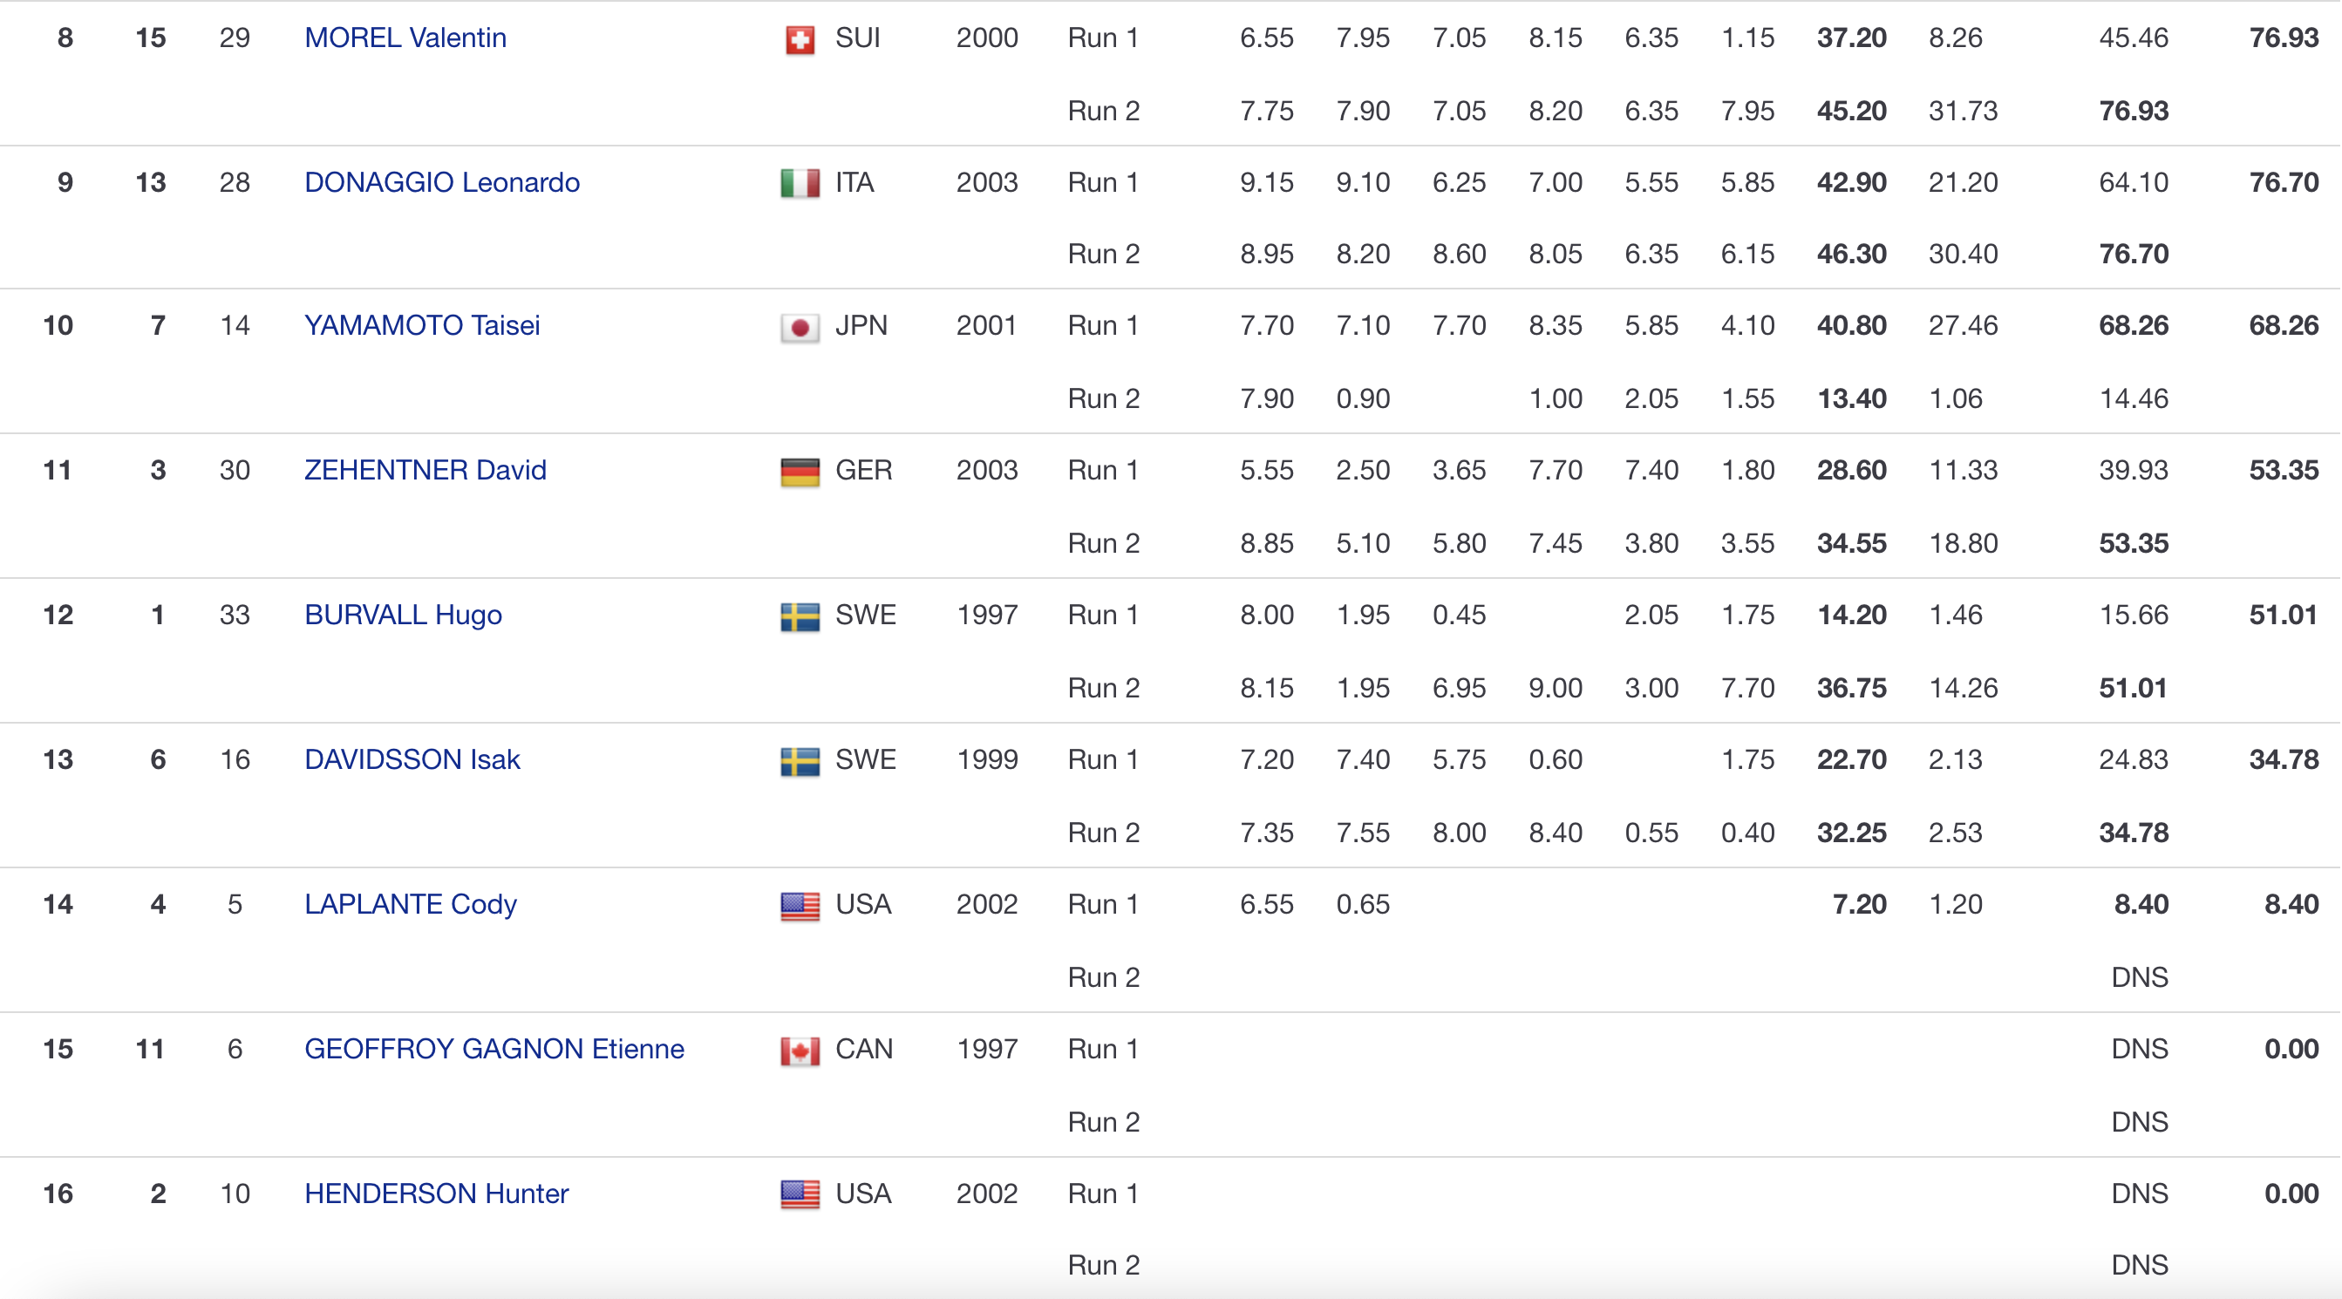Open LAPLANTE Cody athlete link
Screen dimensions: 2342x1299
coord(410,904)
